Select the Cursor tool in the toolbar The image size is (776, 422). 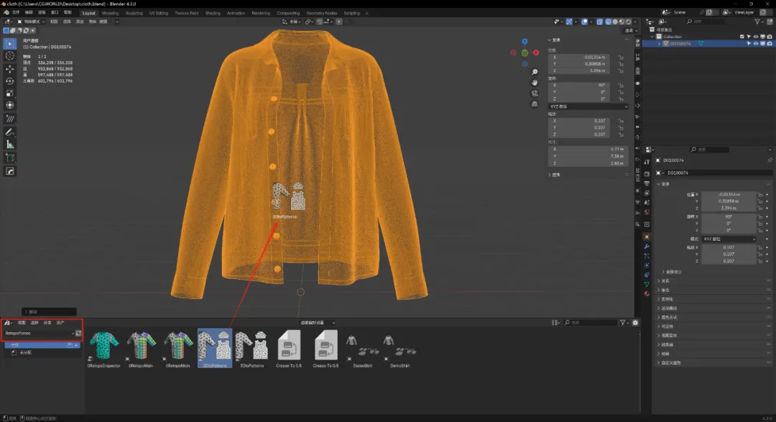[10, 56]
